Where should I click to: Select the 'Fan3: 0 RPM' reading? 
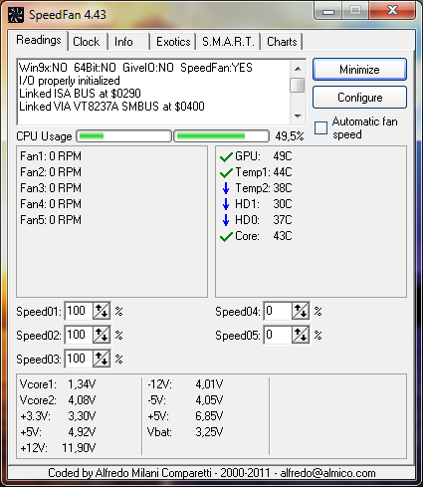pyautogui.click(x=51, y=188)
